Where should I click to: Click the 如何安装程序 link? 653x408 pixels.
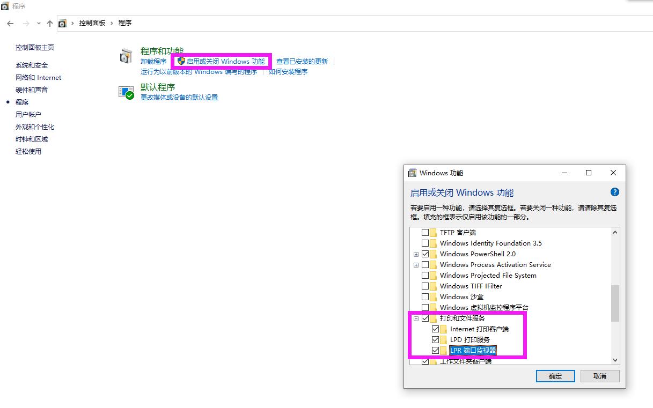click(288, 72)
